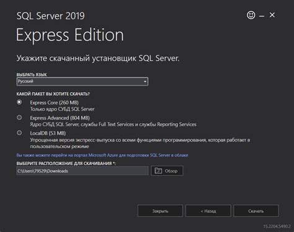
Task: Minimize the SQL Server installer window
Action: pyautogui.click(x=262, y=16)
